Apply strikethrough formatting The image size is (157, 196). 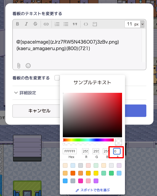click(x=35, y=24)
